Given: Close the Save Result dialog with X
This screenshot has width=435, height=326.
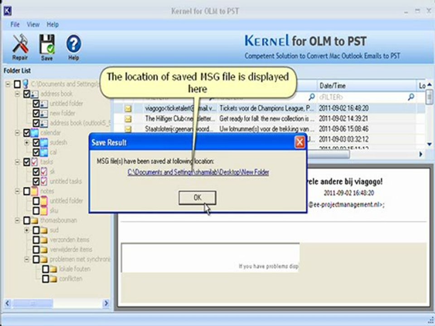Looking at the screenshot, I should point(300,143).
